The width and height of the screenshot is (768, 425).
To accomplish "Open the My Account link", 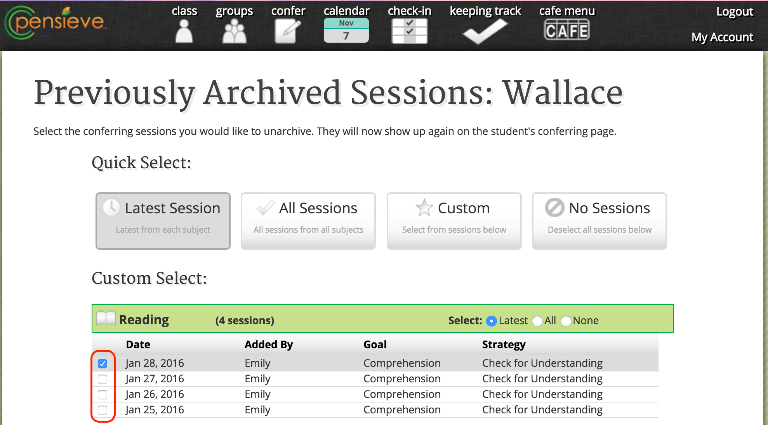I will (722, 37).
